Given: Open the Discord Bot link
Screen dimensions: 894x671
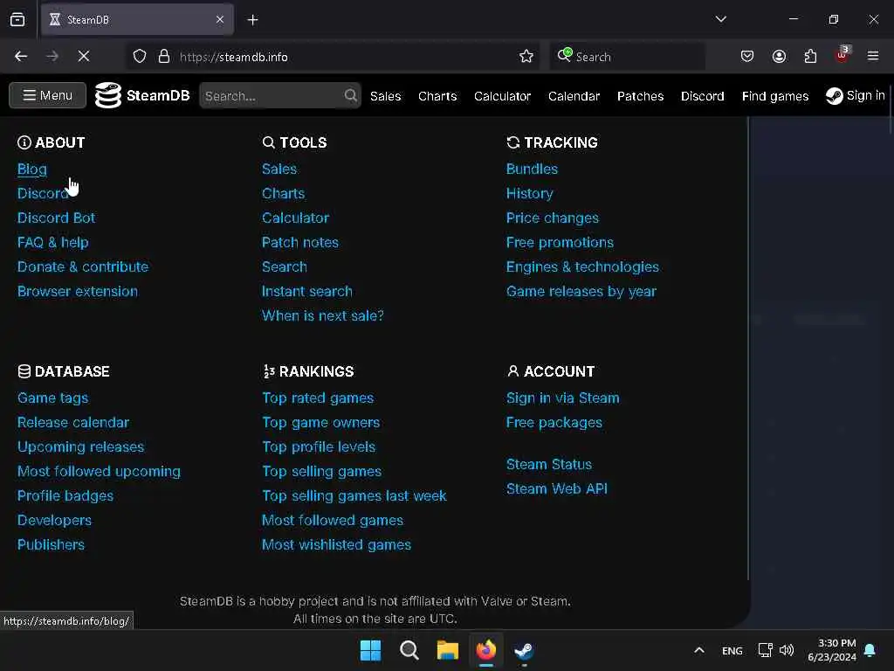Looking at the screenshot, I should pos(56,218).
